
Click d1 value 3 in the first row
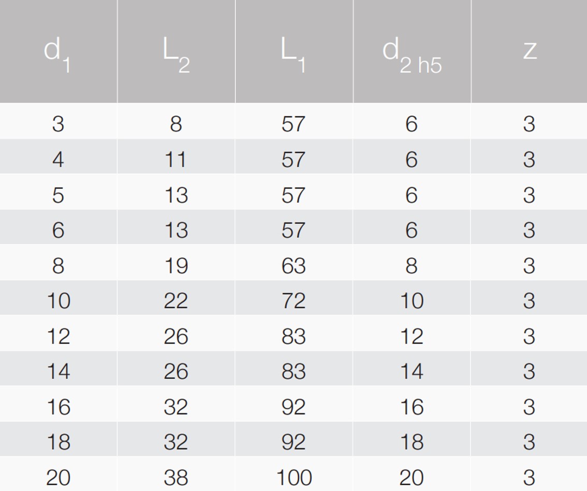(x=58, y=124)
